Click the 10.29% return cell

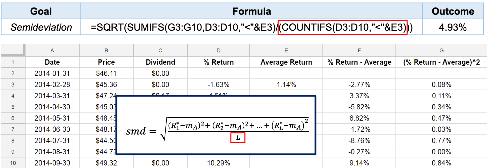218,163
